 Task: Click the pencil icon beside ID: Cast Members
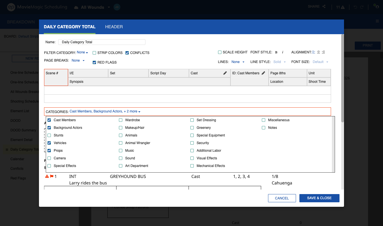pyautogui.click(x=263, y=73)
